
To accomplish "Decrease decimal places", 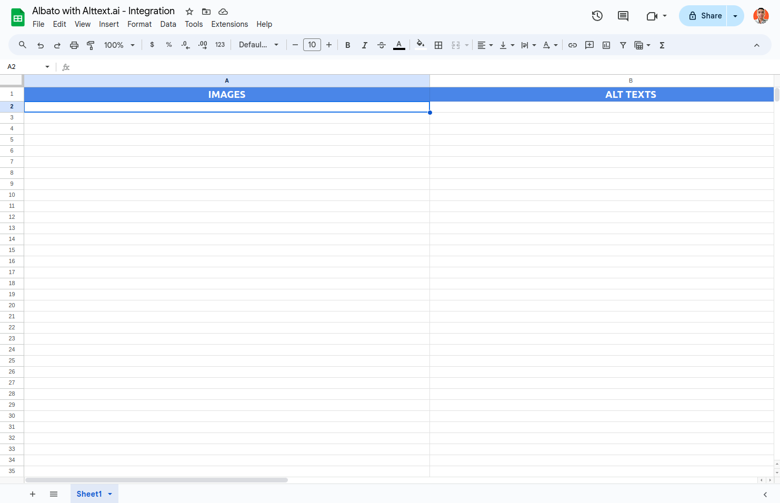I will 185,45.
